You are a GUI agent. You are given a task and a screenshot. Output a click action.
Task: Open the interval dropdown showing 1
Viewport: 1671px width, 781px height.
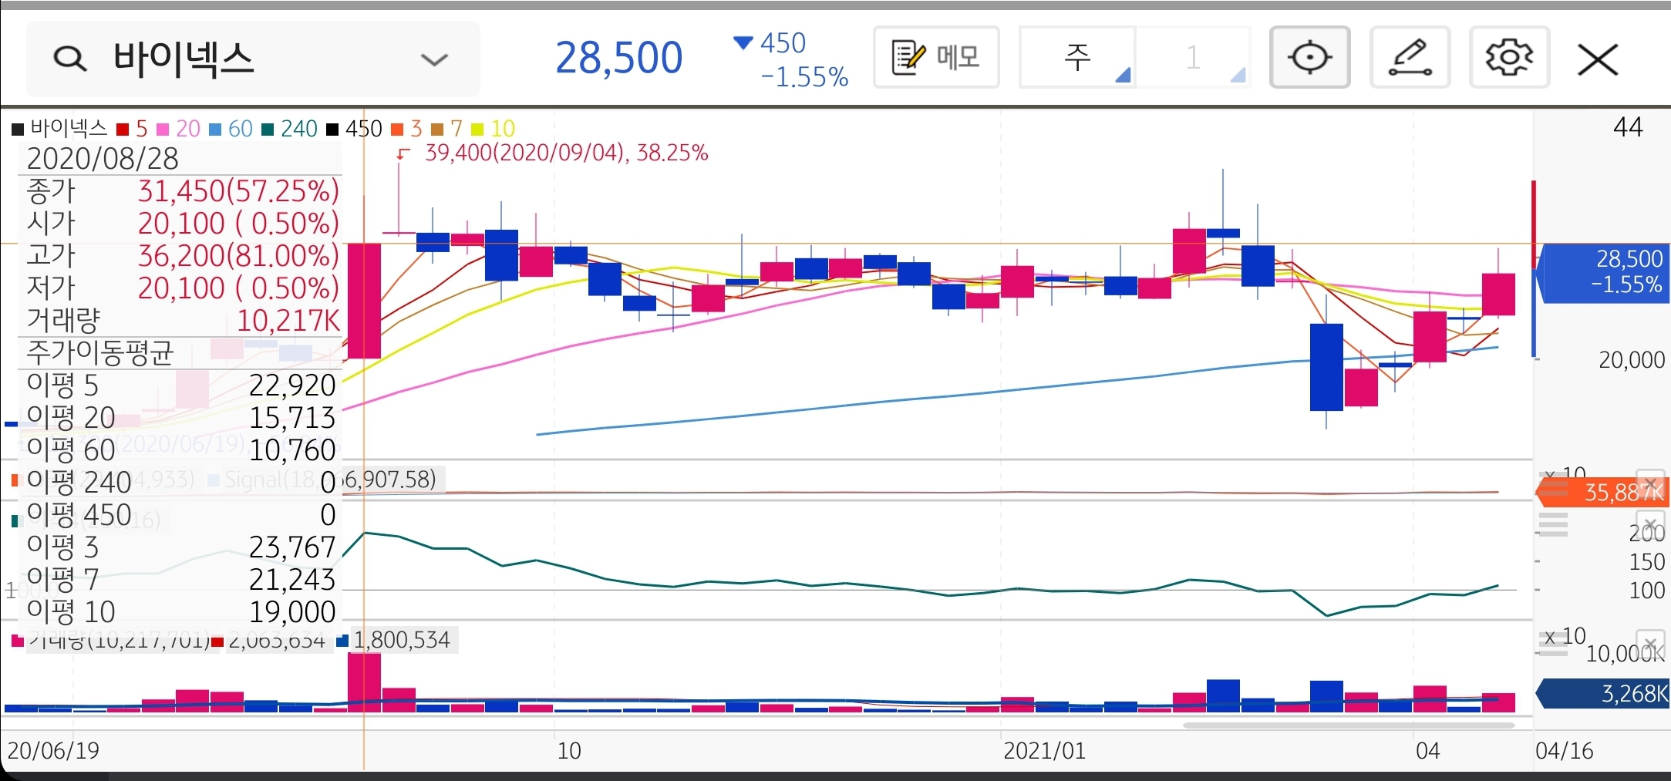pos(1193,57)
